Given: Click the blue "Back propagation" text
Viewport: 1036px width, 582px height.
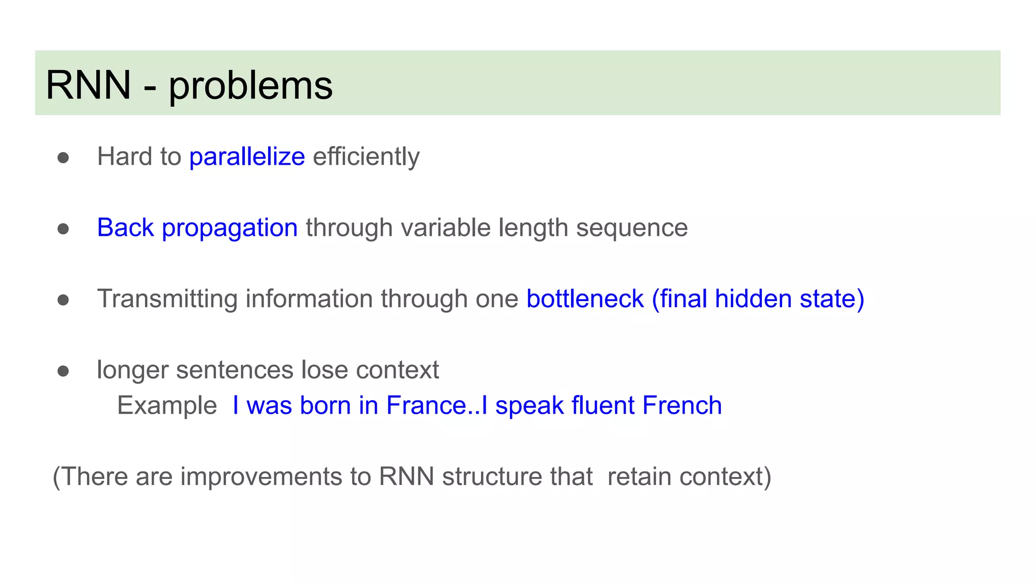Looking at the screenshot, I should pos(197,228).
